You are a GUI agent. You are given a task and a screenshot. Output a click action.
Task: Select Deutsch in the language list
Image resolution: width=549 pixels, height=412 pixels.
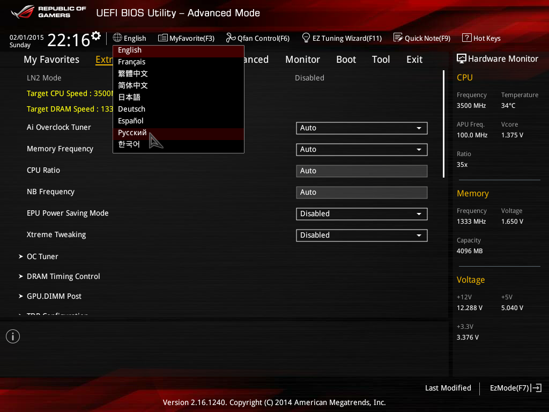tap(178, 109)
